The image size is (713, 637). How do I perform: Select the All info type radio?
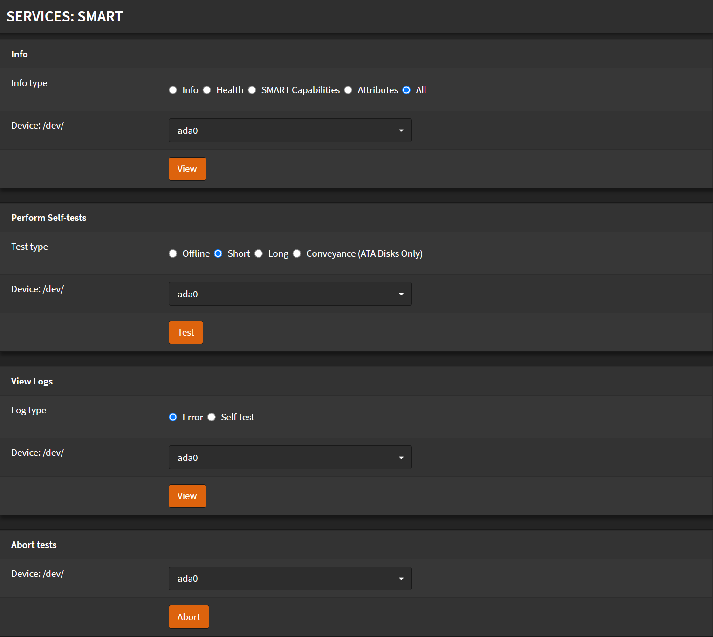coord(406,90)
